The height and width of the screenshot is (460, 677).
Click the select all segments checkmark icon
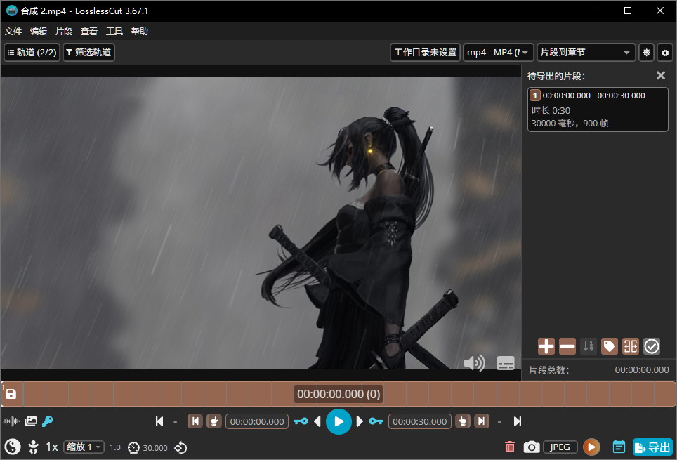(652, 346)
